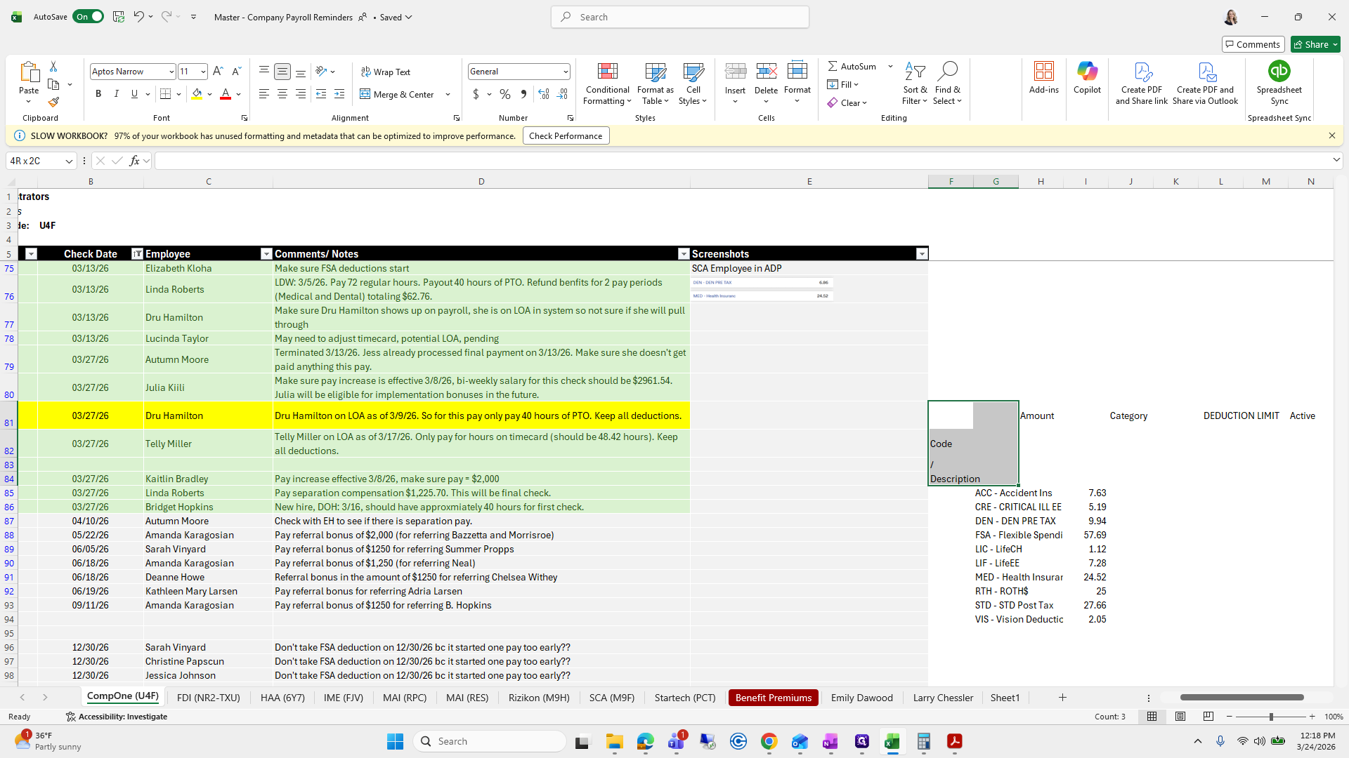Open the font name Aptos Narrow dropdown
1349x758 pixels.
click(x=171, y=72)
